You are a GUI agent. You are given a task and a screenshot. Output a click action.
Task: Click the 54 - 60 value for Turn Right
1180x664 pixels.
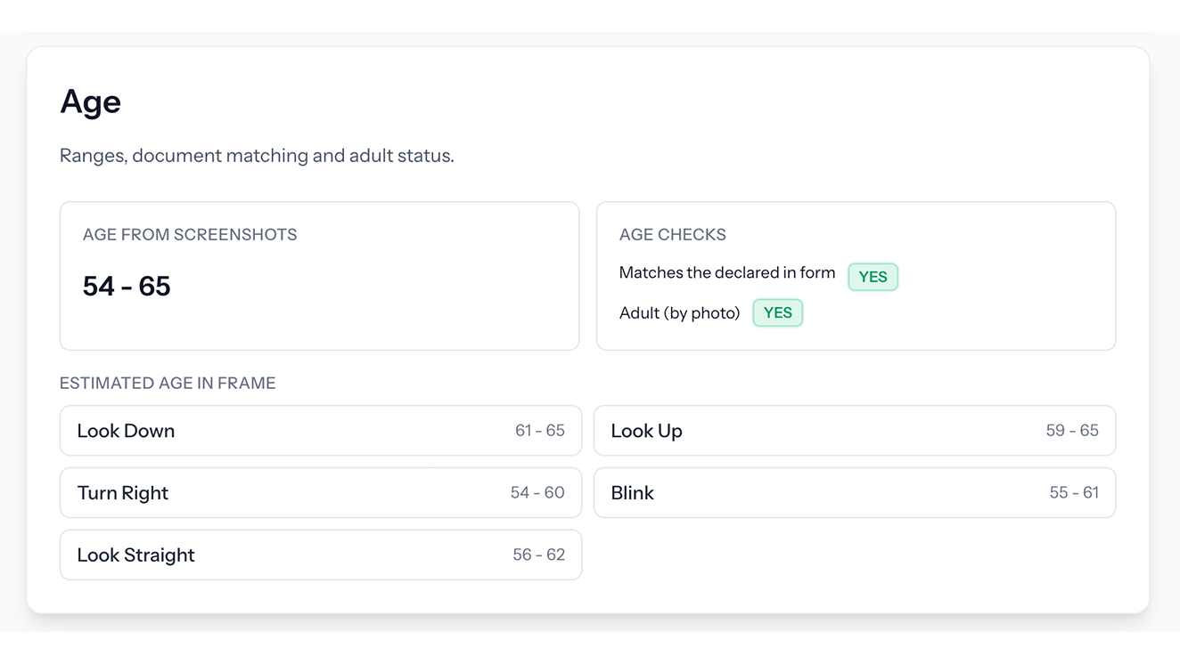(537, 493)
